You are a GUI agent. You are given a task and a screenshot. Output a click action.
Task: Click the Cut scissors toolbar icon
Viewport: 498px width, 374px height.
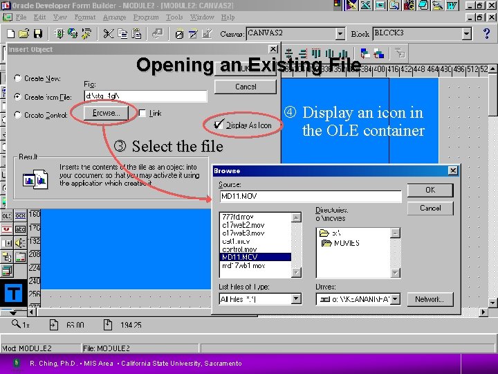(109, 33)
